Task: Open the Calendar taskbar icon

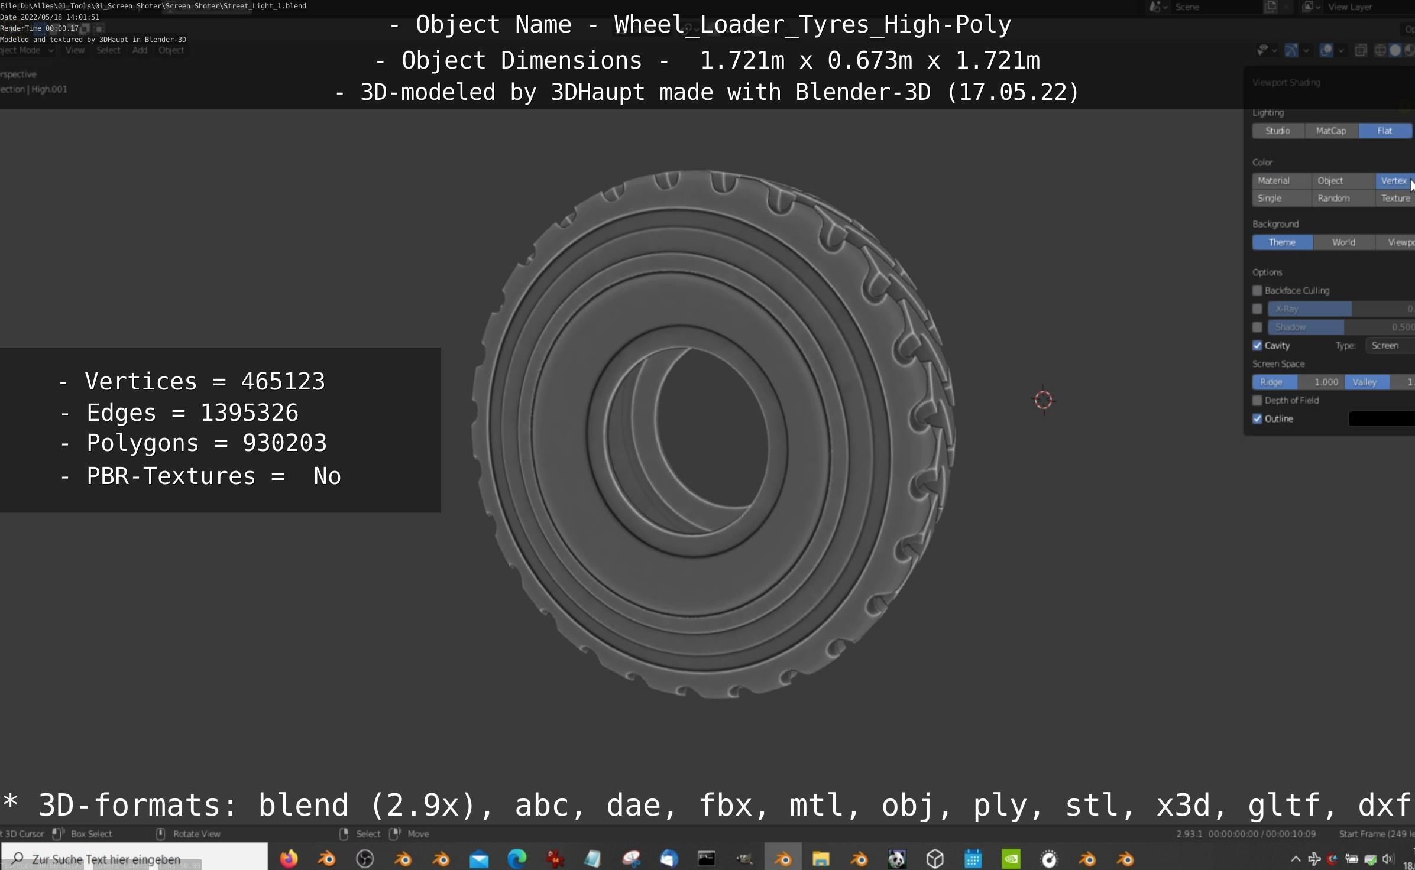Action: click(x=973, y=858)
